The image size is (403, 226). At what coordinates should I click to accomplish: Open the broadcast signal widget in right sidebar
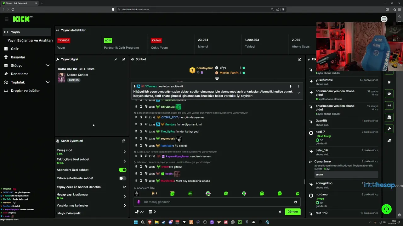(x=389, y=105)
